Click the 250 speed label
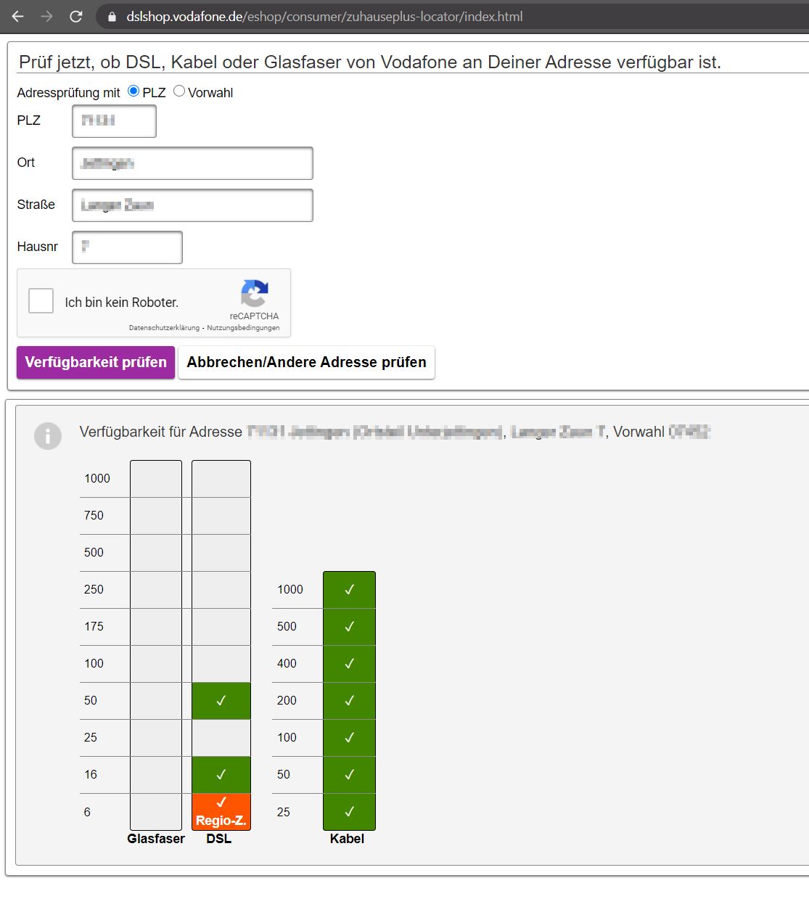This screenshot has width=809, height=899. [x=94, y=590]
